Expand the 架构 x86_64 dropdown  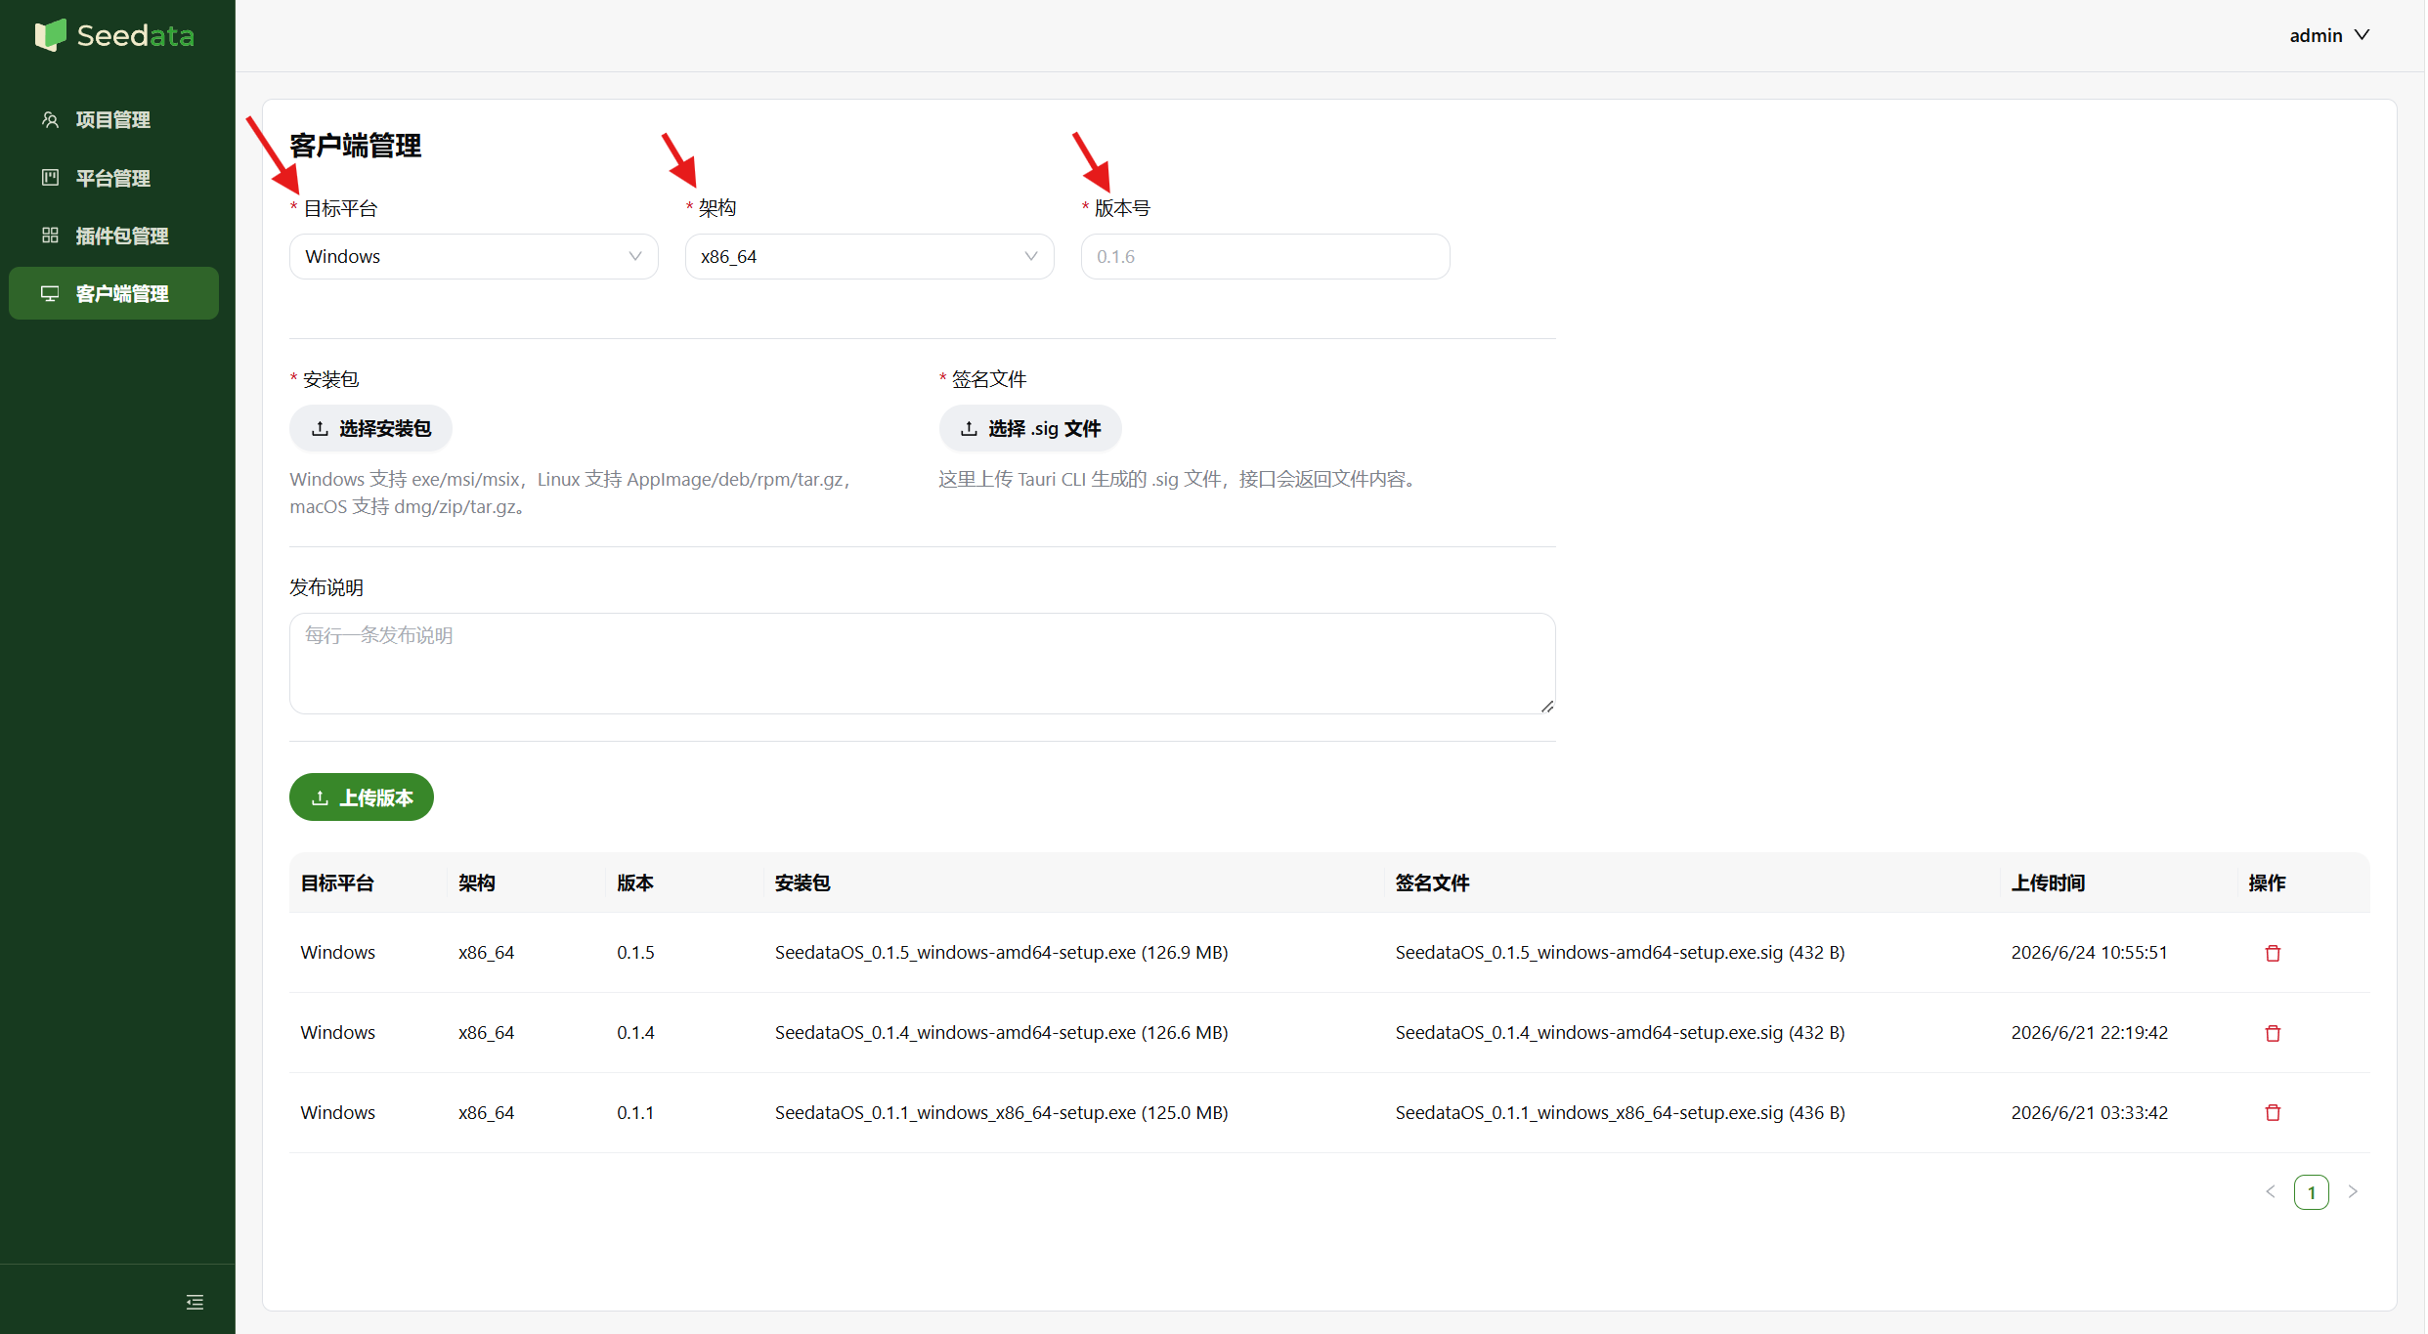869,256
